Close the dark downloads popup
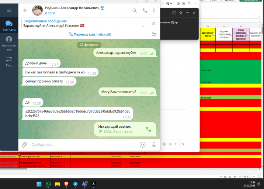Viewport: 264px width, 189px height. pyautogui.click(x=194, y=13)
